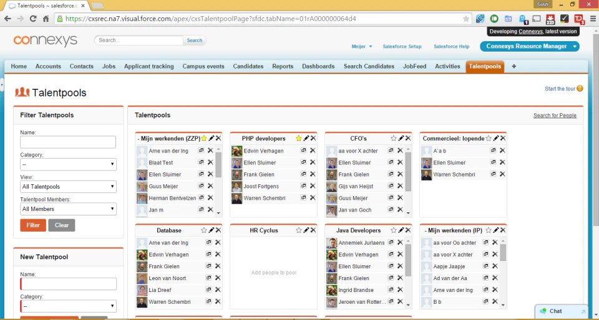Click the Filter Talentpools Name field
599x320 pixels.
point(68,142)
